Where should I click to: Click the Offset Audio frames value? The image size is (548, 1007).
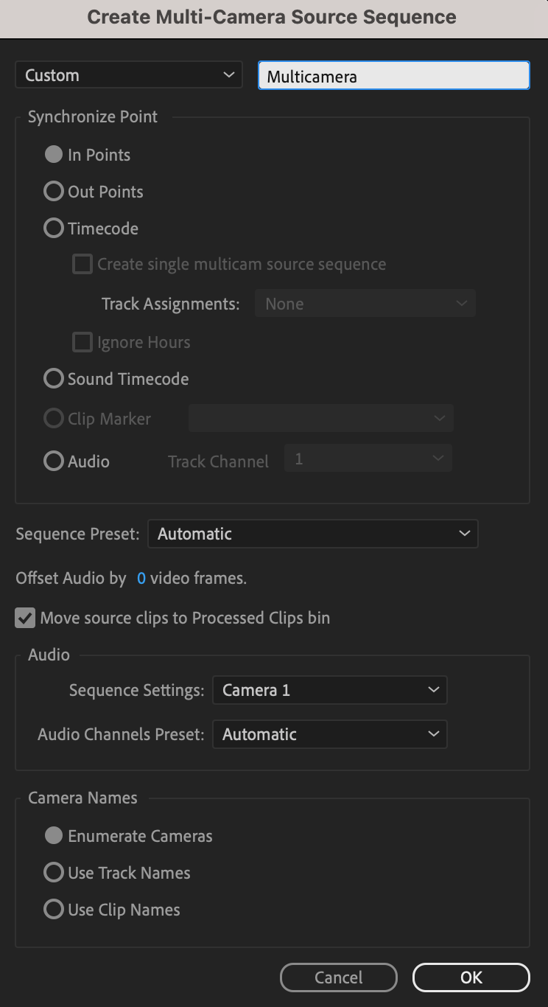pyautogui.click(x=141, y=579)
